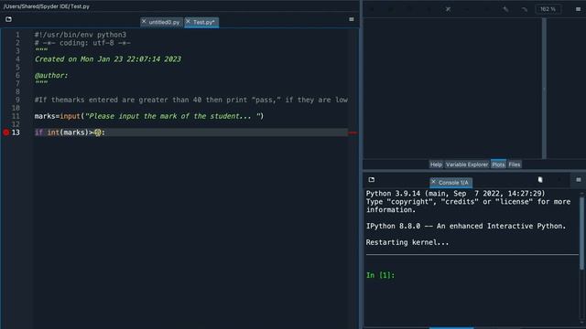Open the console's browse tabs icon
The height and width of the screenshot is (329, 586).
coord(371,179)
